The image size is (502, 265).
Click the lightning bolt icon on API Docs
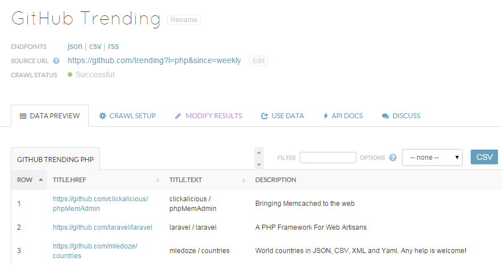[x=326, y=116]
